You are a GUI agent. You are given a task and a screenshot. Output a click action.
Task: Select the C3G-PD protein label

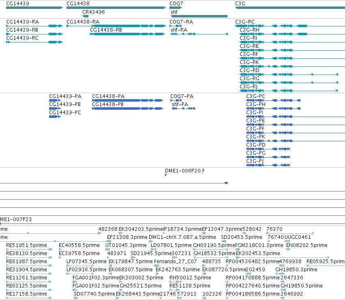click(256, 145)
